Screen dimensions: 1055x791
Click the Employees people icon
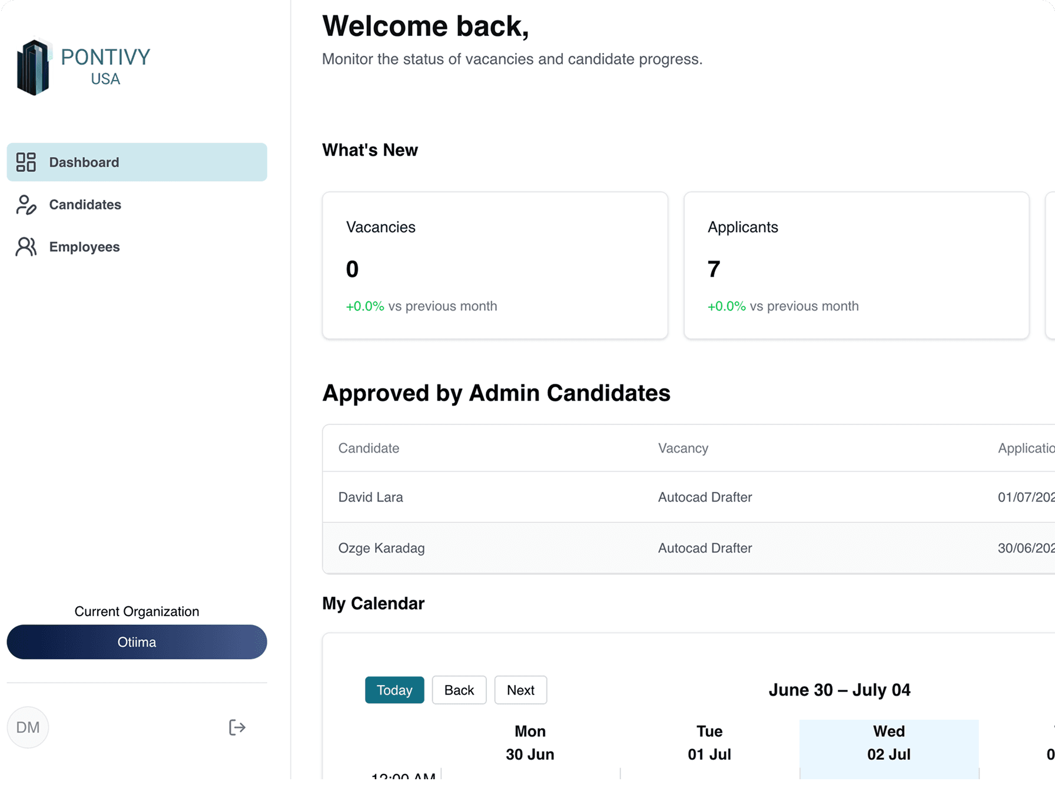click(26, 247)
